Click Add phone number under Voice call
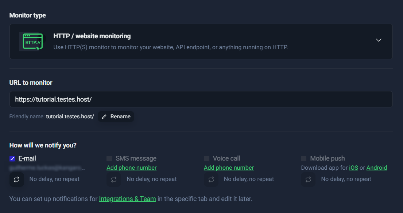 [229, 167]
